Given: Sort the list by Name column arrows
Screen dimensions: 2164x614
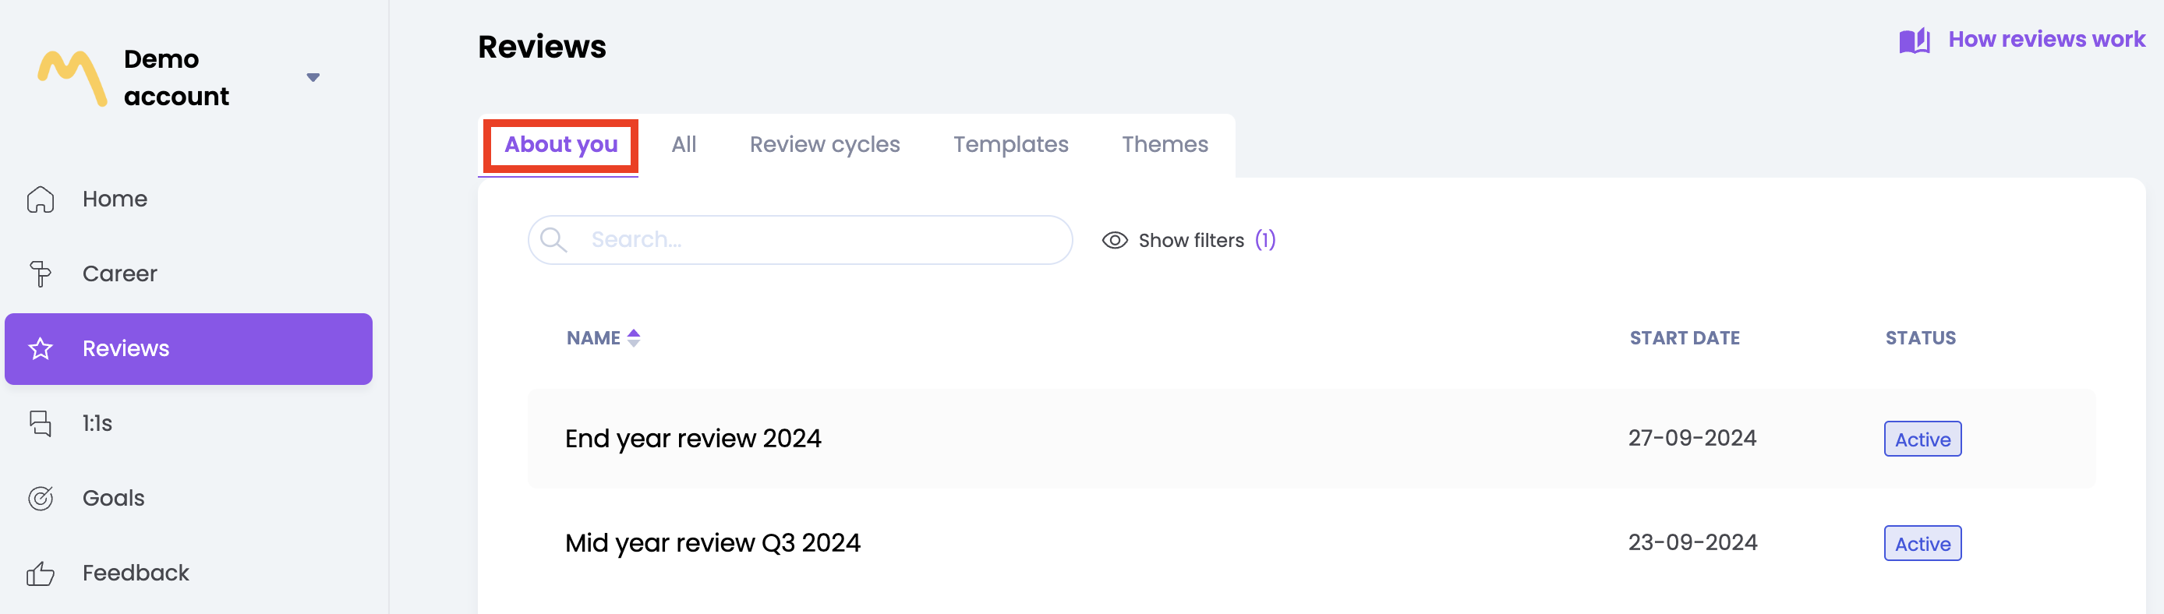Looking at the screenshot, I should pyautogui.click(x=634, y=337).
